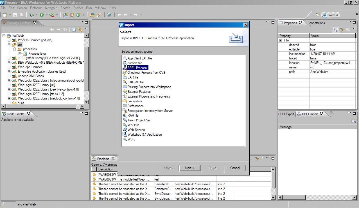Click Cancel in the Import dialog
Image resolution: width=359 pixels, height=208 pixels.
[235, 168]
